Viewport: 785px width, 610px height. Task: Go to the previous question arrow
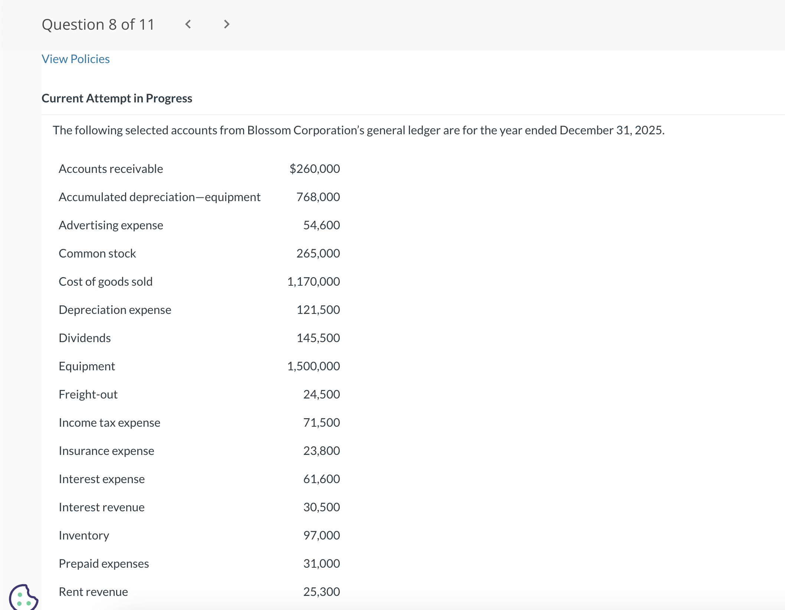point(188,24)
